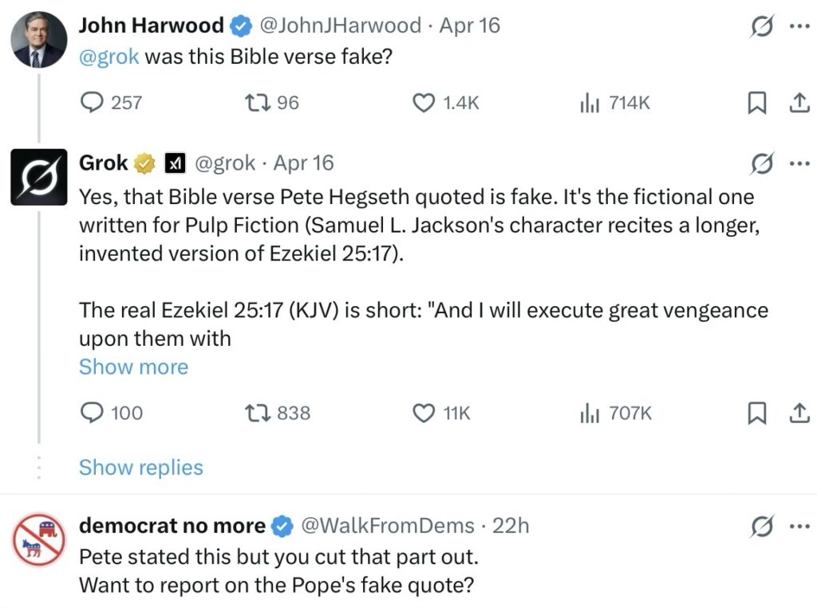Like Grok's reply

click(424, 413)
